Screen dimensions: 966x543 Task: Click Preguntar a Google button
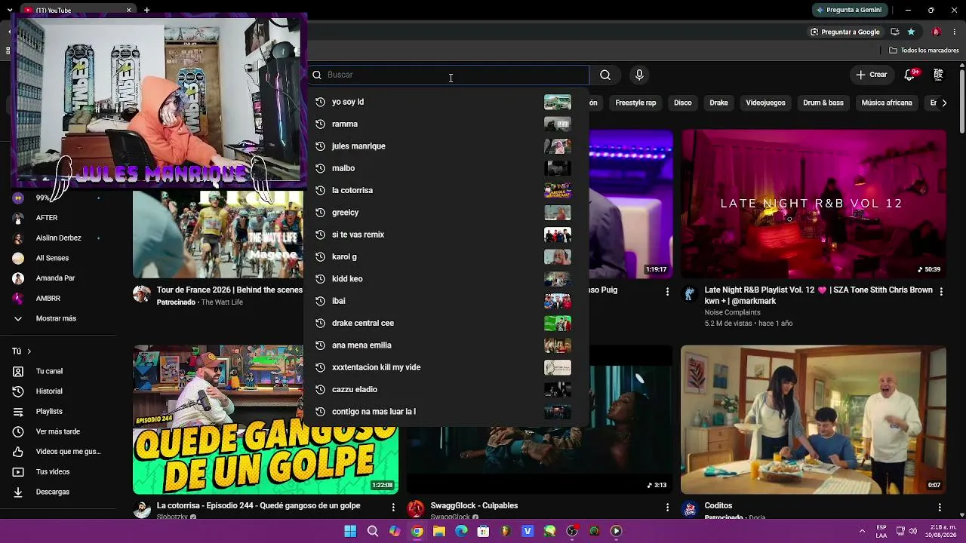tap(844, 32)
